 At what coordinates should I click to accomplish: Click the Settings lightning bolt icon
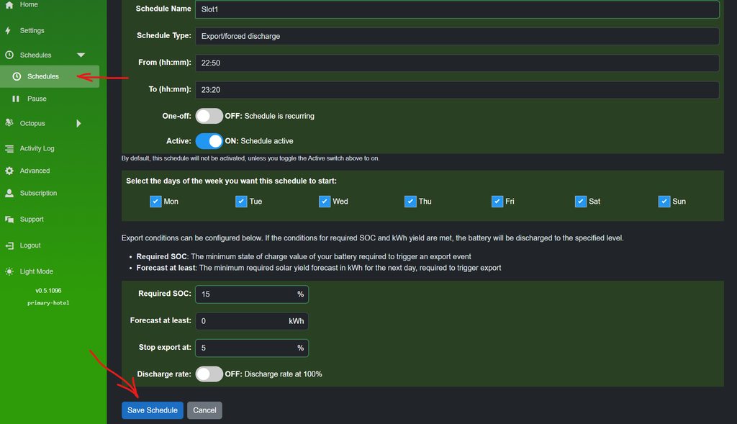[9, 31]
